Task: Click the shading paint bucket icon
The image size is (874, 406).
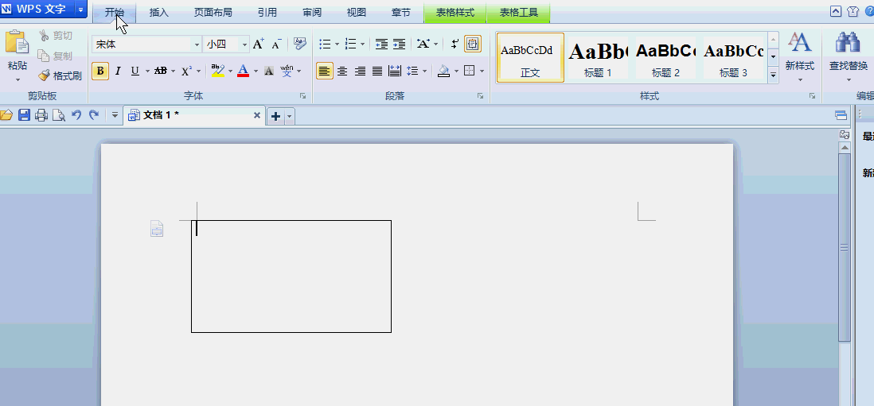Action: click(443, 72)
